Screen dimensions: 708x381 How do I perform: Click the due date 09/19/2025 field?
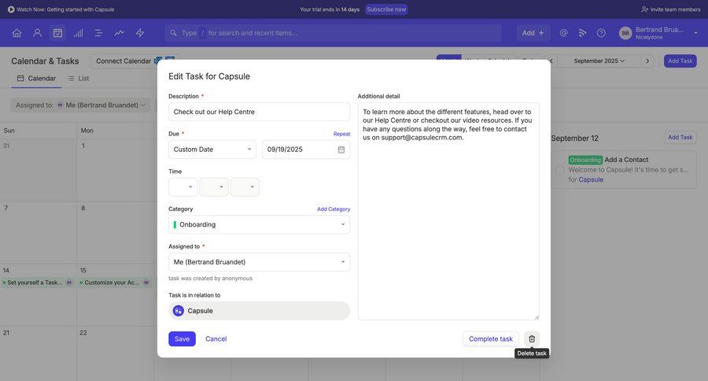(x=306, y=150)
